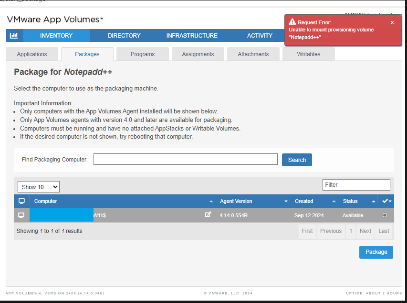The height and width of the screenshot is (303, 407).
Task: Sort by the Computer column
Action: (122, 201)
